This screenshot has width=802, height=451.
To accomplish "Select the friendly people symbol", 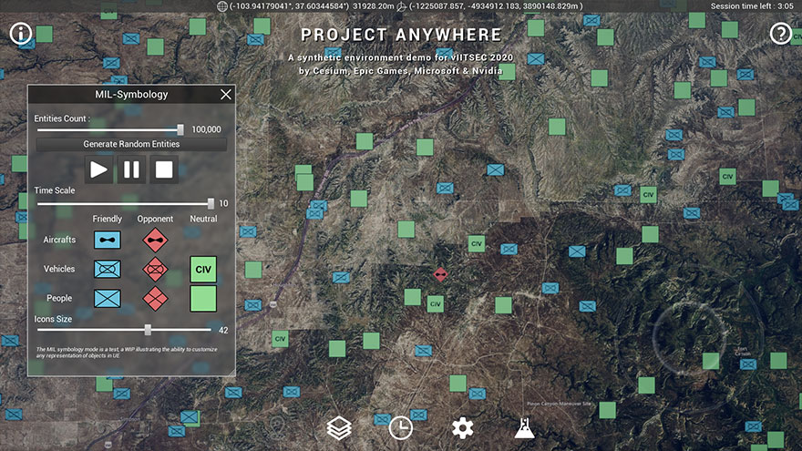I will (x=108, y=299).
